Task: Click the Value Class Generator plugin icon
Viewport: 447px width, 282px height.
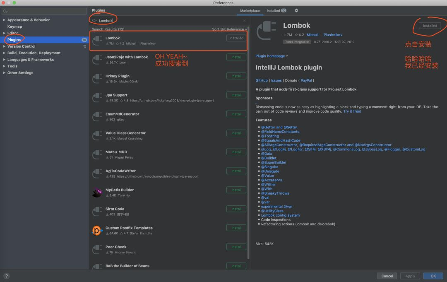Action: tap(97, 136)
